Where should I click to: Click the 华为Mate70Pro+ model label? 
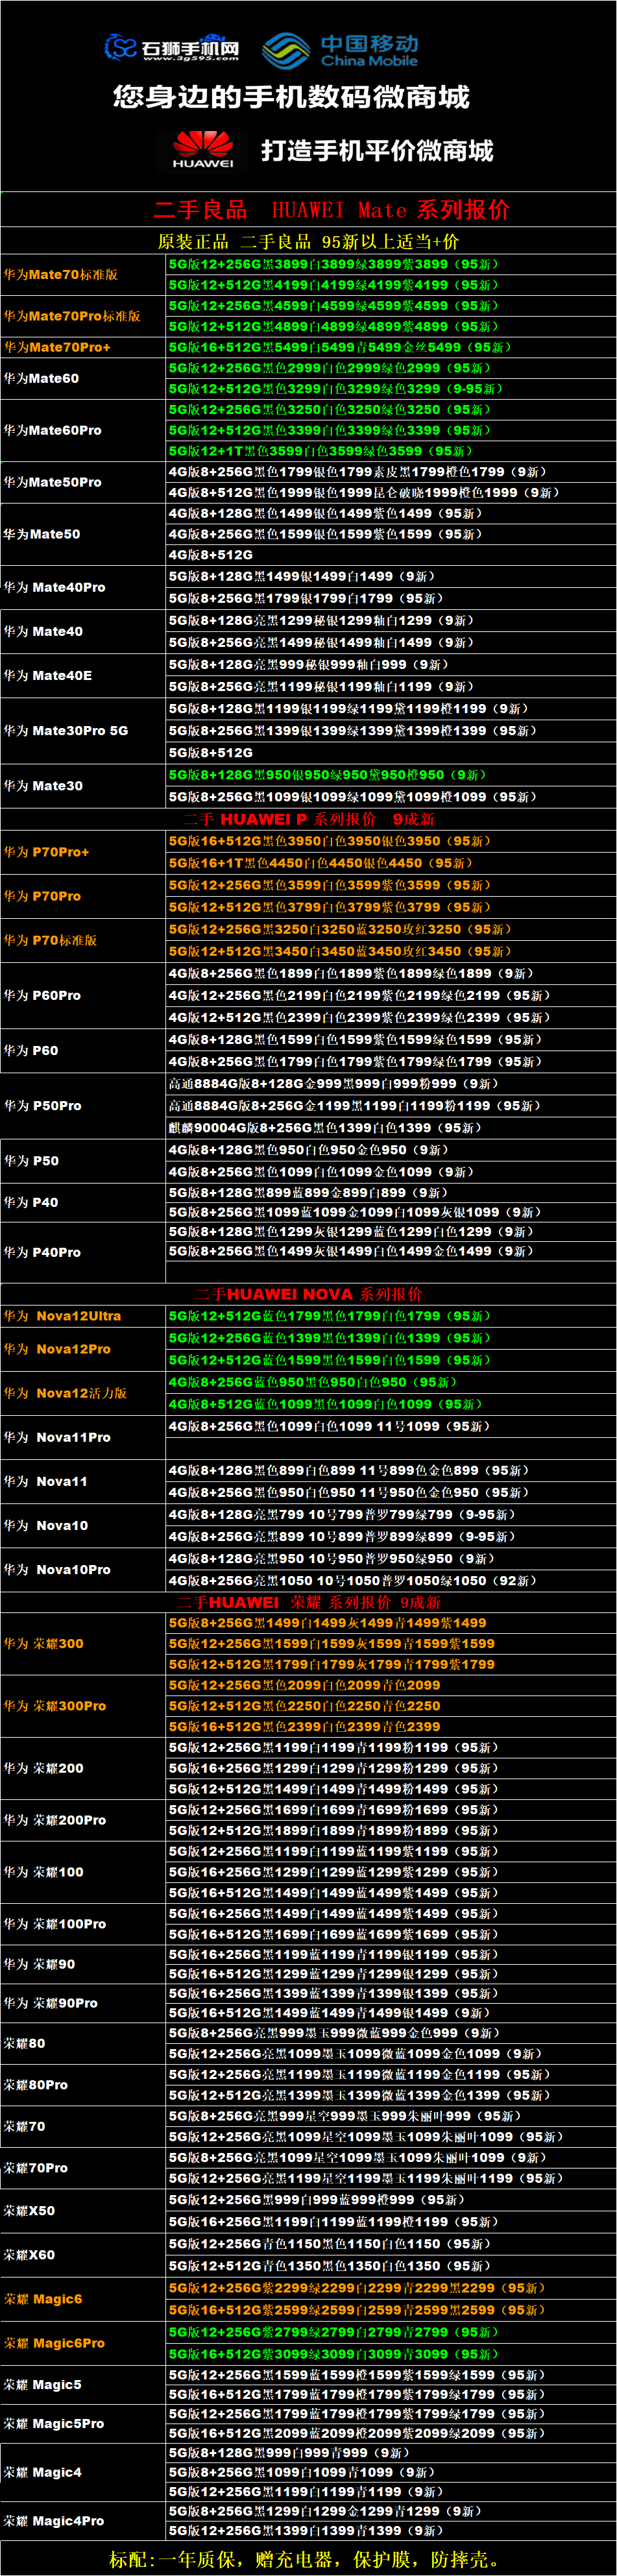pyautogui.click(x=57, y=347)
